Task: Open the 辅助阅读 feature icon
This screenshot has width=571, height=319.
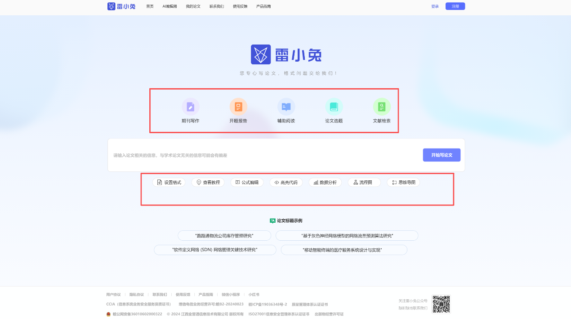Action: (286, 107)
